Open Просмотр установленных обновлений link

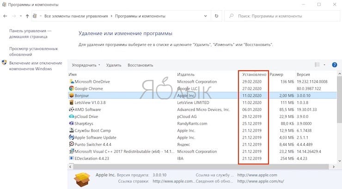(x=33, y=51)
